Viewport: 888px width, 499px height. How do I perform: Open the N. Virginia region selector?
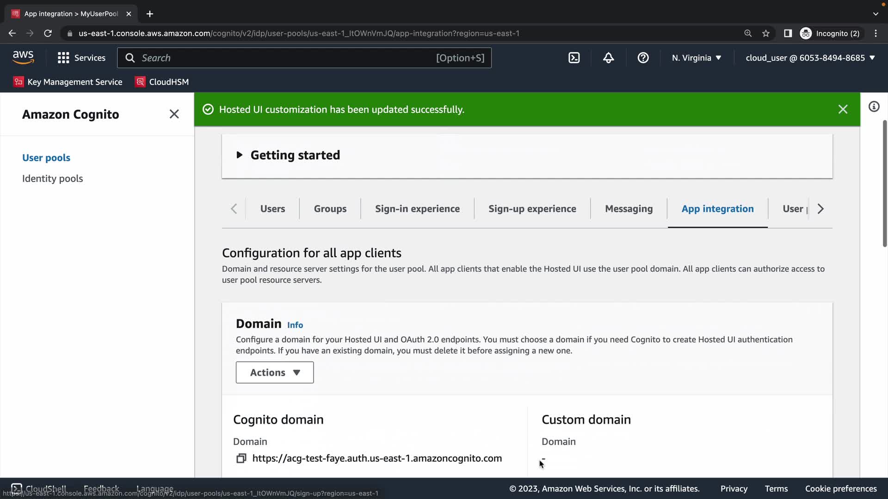pyautogui.click(x=696, y=58)
